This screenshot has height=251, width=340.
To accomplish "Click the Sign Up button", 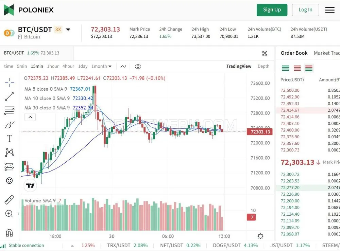I will click(272, 10).
